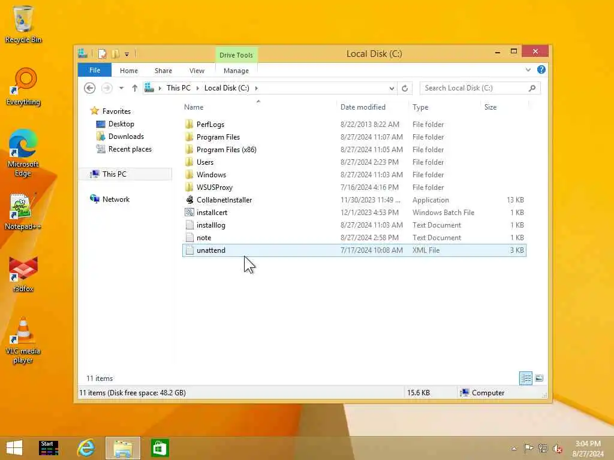The height and width of the screenshot is (460, 614).
Task: Open the Recycle Bin desktop icon
Action: click(x=23, y=24)
